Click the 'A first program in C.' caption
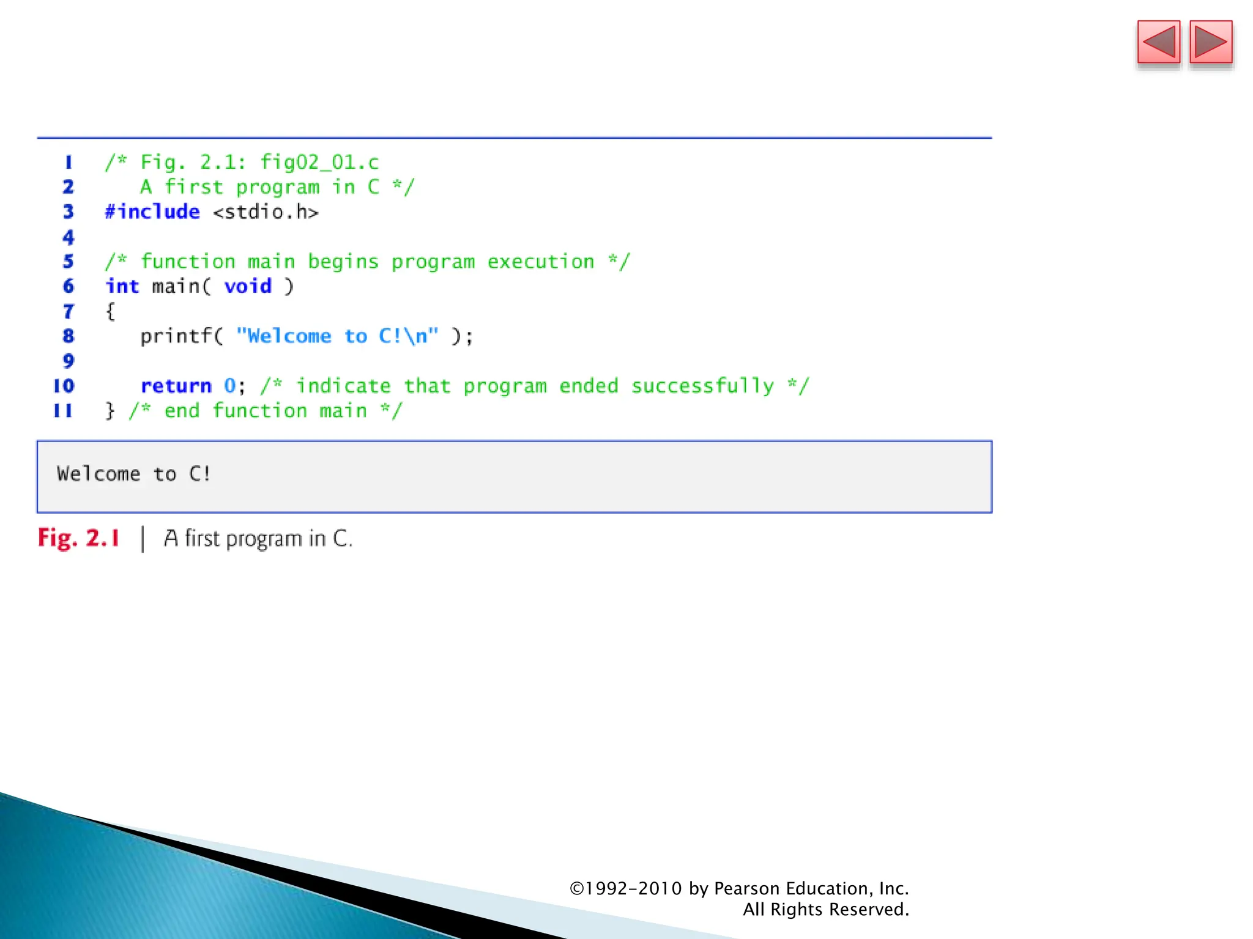Viewport: 1253px width, 939px height. click(258, 539)
